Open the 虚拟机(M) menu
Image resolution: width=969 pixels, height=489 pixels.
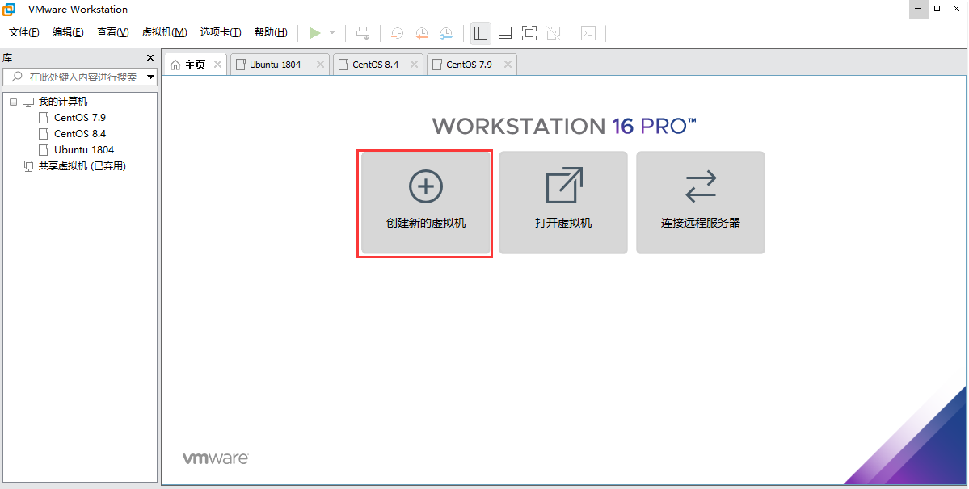coord(164,32)
